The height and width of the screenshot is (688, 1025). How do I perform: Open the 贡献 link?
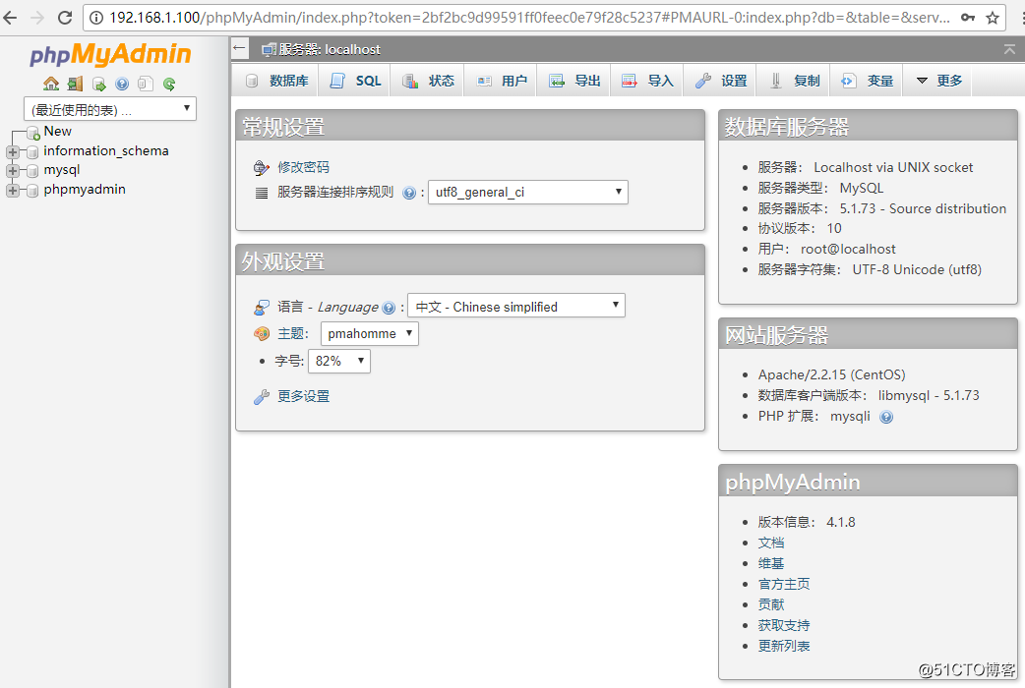point(771,605)
